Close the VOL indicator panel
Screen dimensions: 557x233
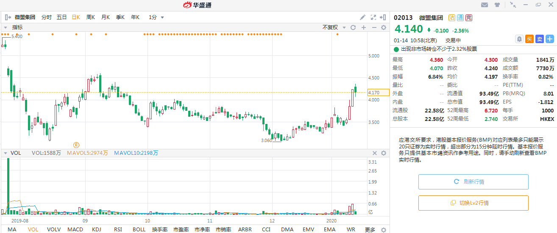click(374, 153)
